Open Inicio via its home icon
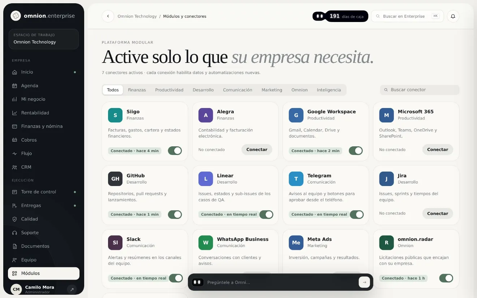Viewport: 477px width, 298px height. tap(14, 72)
